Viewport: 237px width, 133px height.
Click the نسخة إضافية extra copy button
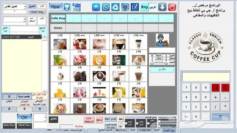(x=24, y=126)
